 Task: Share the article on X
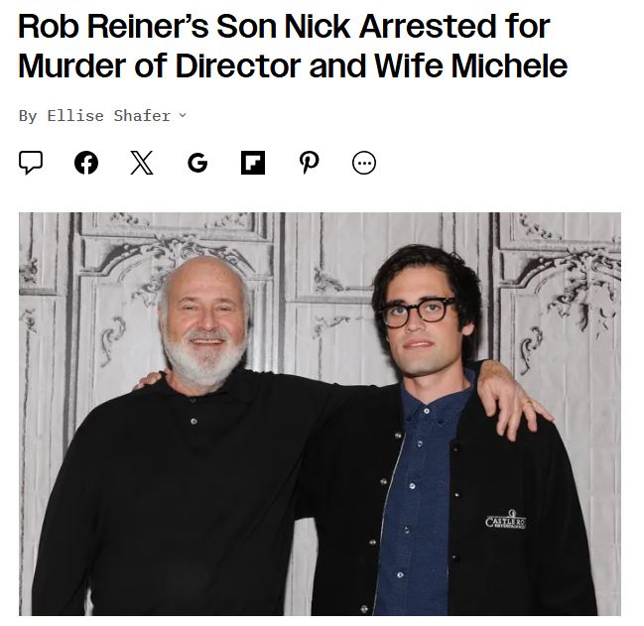[142, 163]
